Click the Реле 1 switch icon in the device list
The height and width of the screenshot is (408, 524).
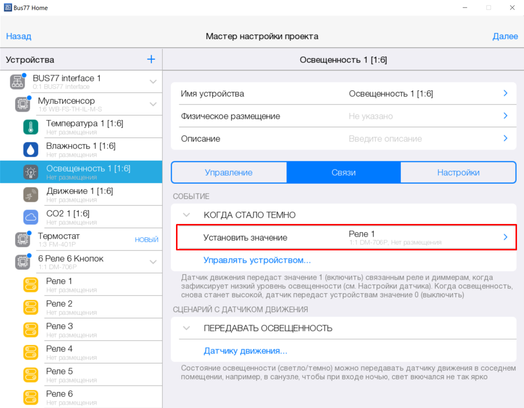[31, 285]
